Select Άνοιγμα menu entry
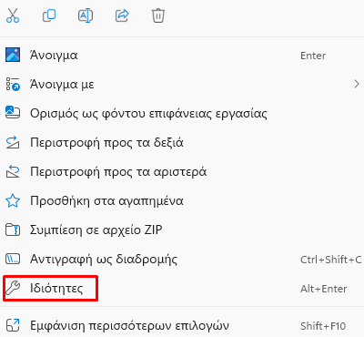364x337 pixels. pyautogui.click(x=182, y=55)
